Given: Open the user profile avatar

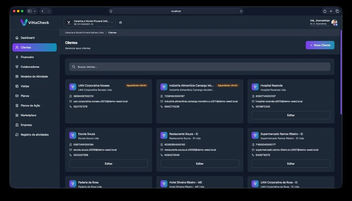Looking at the screenshot, I should (x=334, y=22).
